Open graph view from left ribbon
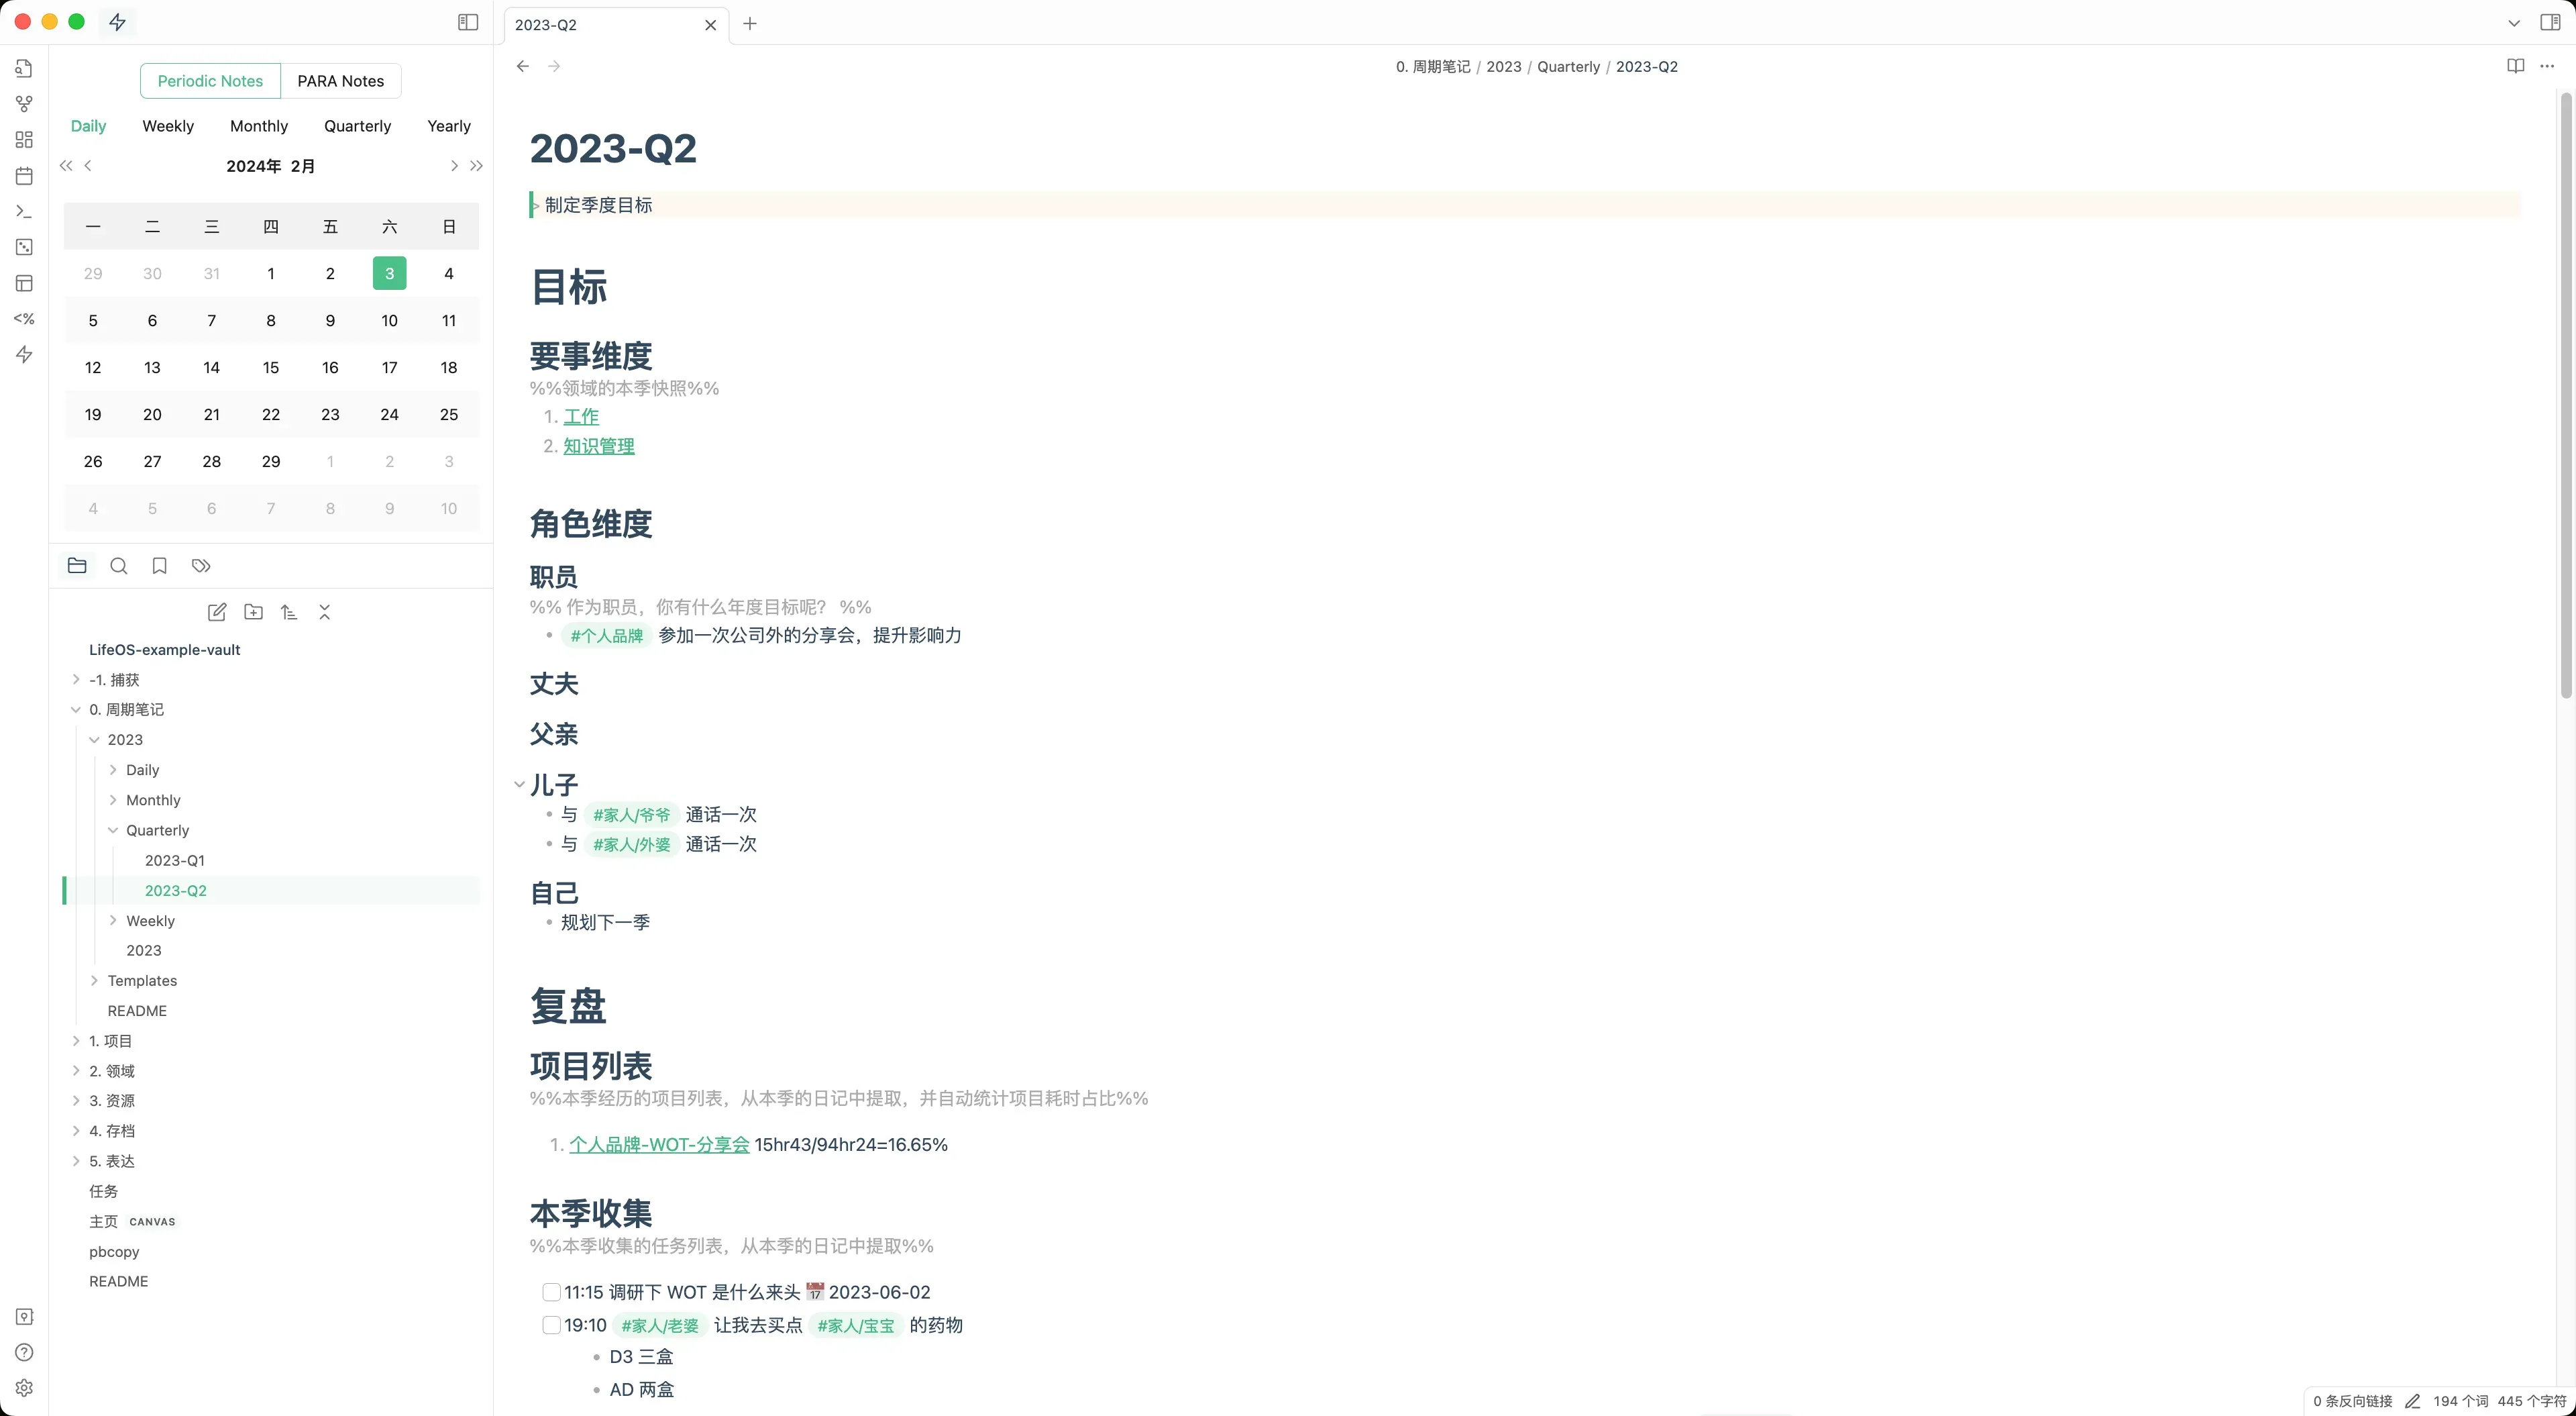The image size is (2576, 1416). [x=24, y=104]
